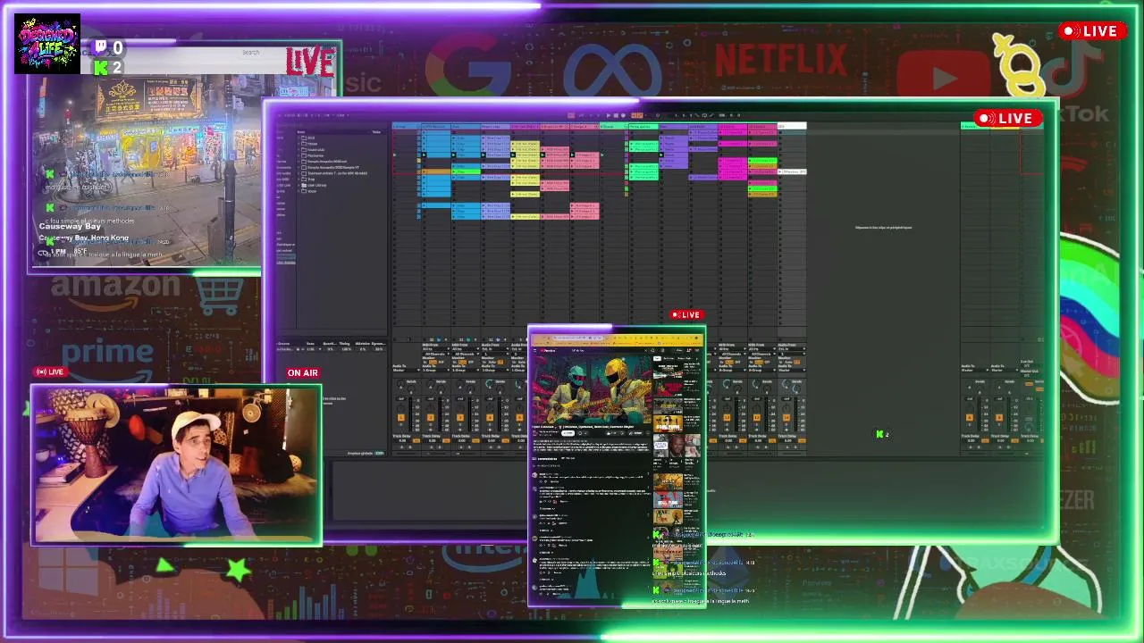This screenshot has height=643, width=1144.
Task: Click the green Kick viewer count icon
Action: [101, 68]
